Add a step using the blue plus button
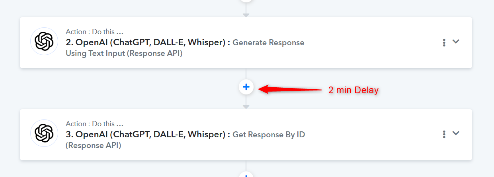This screenshot has width=494, height=177. [246, 87]
